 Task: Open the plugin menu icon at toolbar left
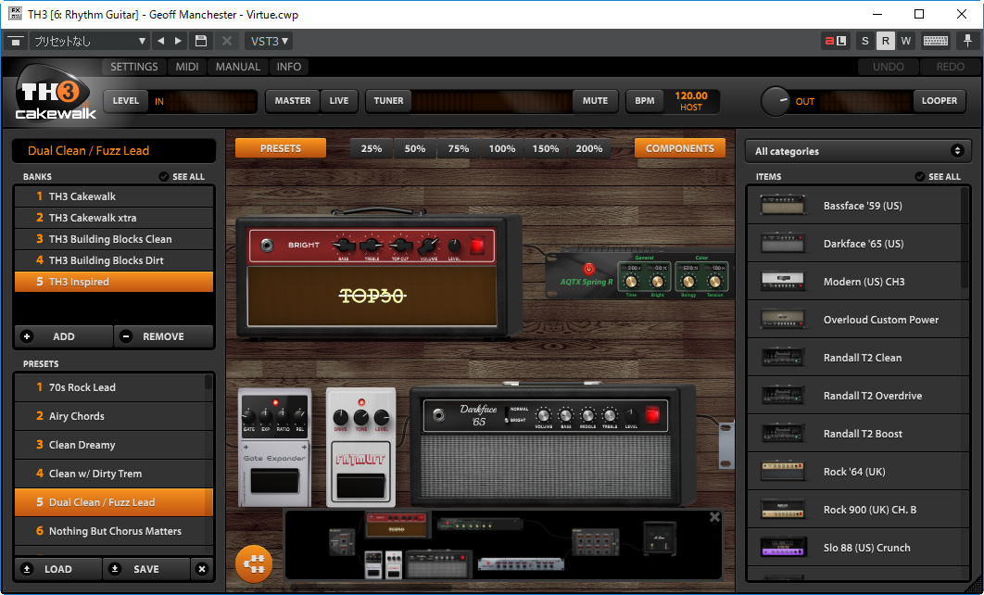16,41
